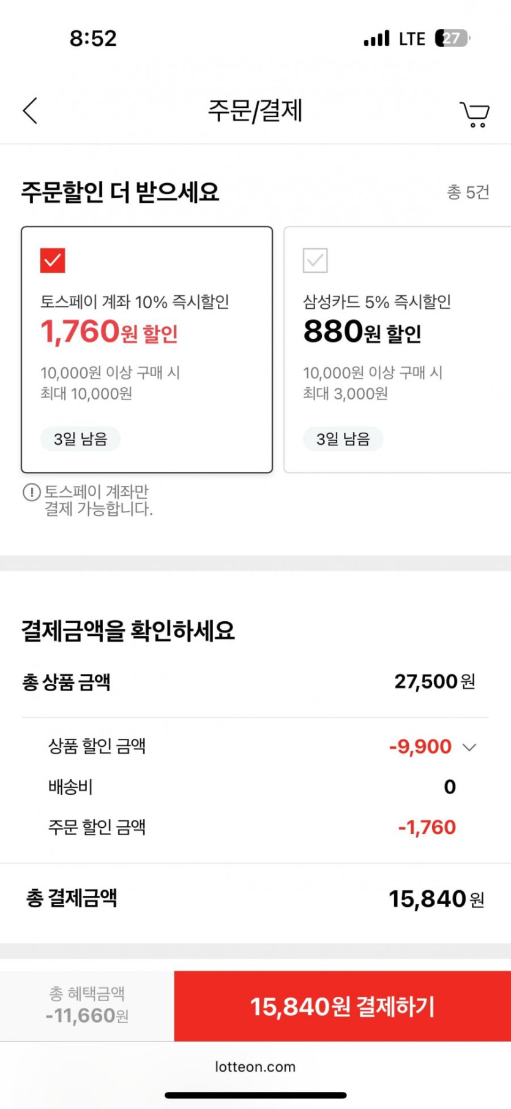Tap the info icon beside Toss Pay notice

(31, 492)
